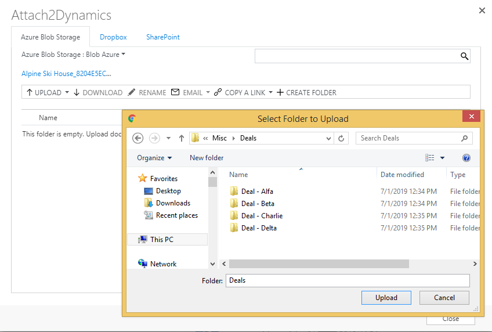The height and width of the screenshot is (332, 492).
Task: Click the file list horizontal scrollbar thumb
Action: (x=319, y=264)
